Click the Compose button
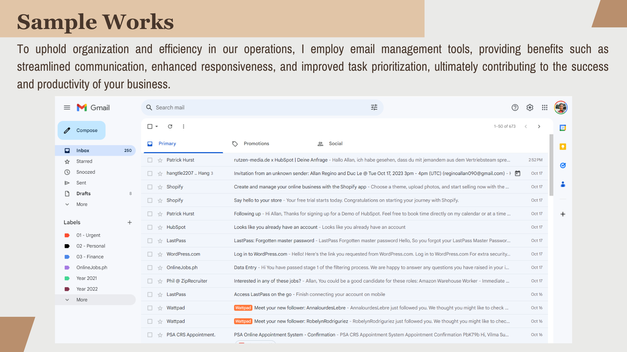Image resolution: width=627 pixels, height=352 pixels. [82, 130]
